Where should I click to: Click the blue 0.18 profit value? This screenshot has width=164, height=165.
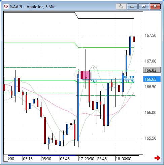pos(128,77)
